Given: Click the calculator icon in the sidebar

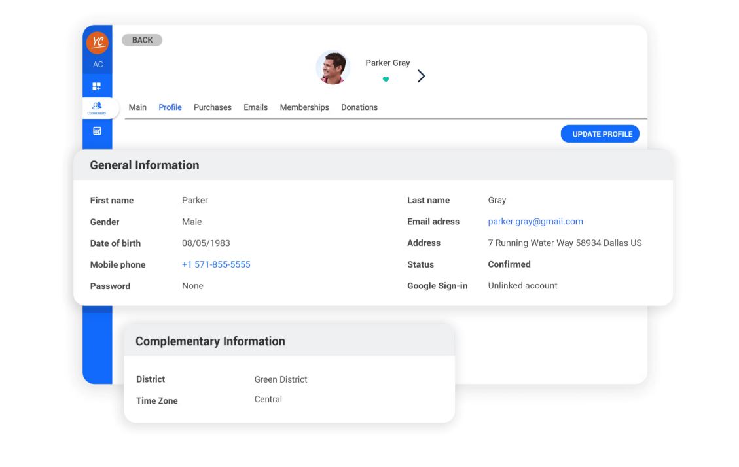Looking at the screenshot, I should click(97, 130).
